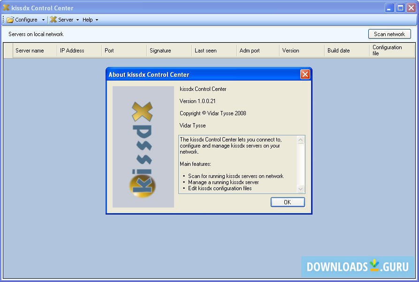Screen dimensions: 419x282
Task: Open the Server menu
Action: click(x=66, y=20)
